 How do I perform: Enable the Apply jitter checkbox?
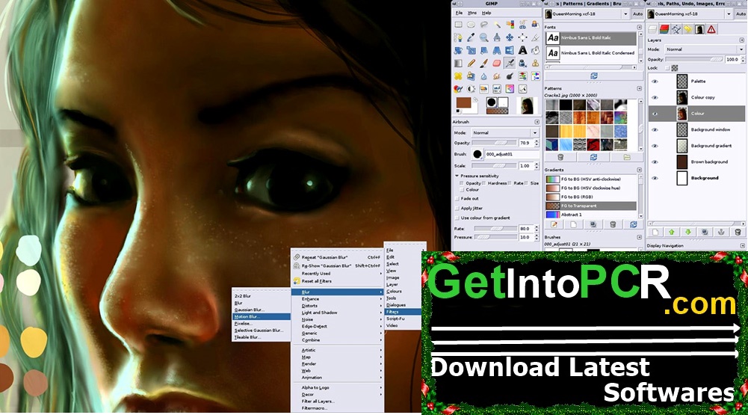click(457, 208)
